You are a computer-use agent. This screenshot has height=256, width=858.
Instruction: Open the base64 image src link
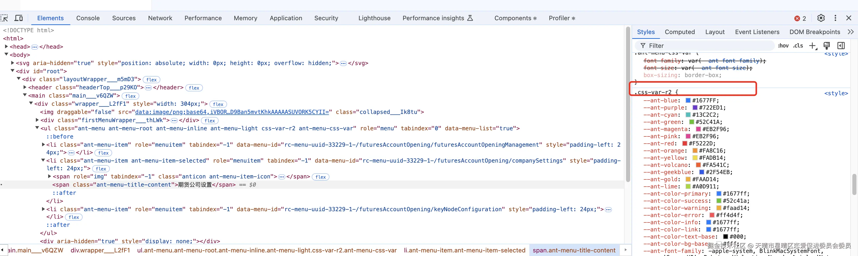point(232,112)
